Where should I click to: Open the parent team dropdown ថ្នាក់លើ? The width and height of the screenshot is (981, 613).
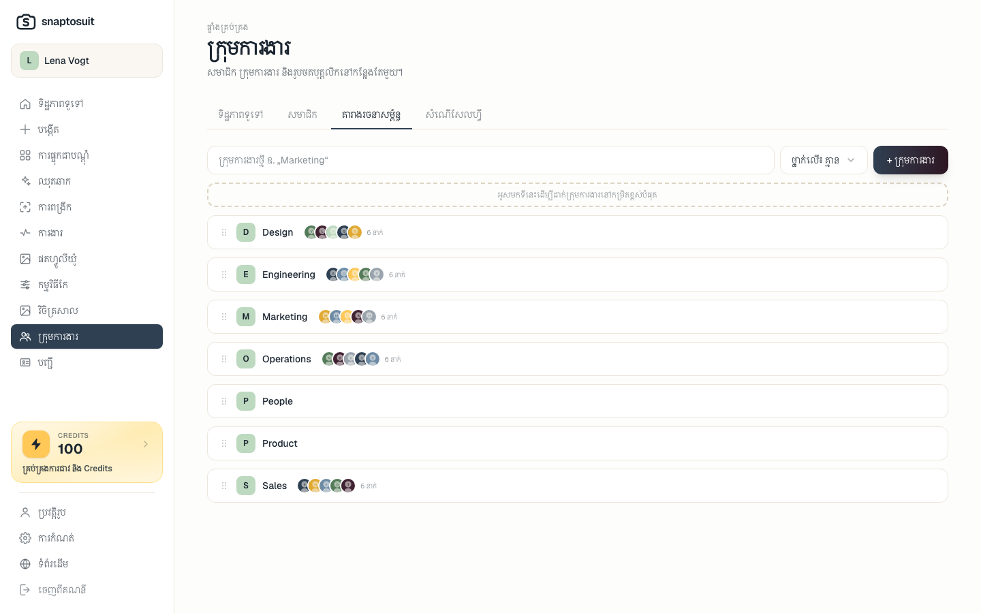824,160
